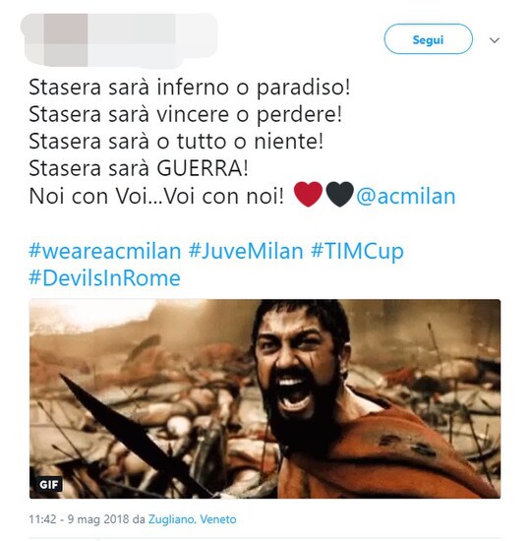Open the blurred account name
The width and height of the screenshot is (532, 541).
click(x=151, y=39)
